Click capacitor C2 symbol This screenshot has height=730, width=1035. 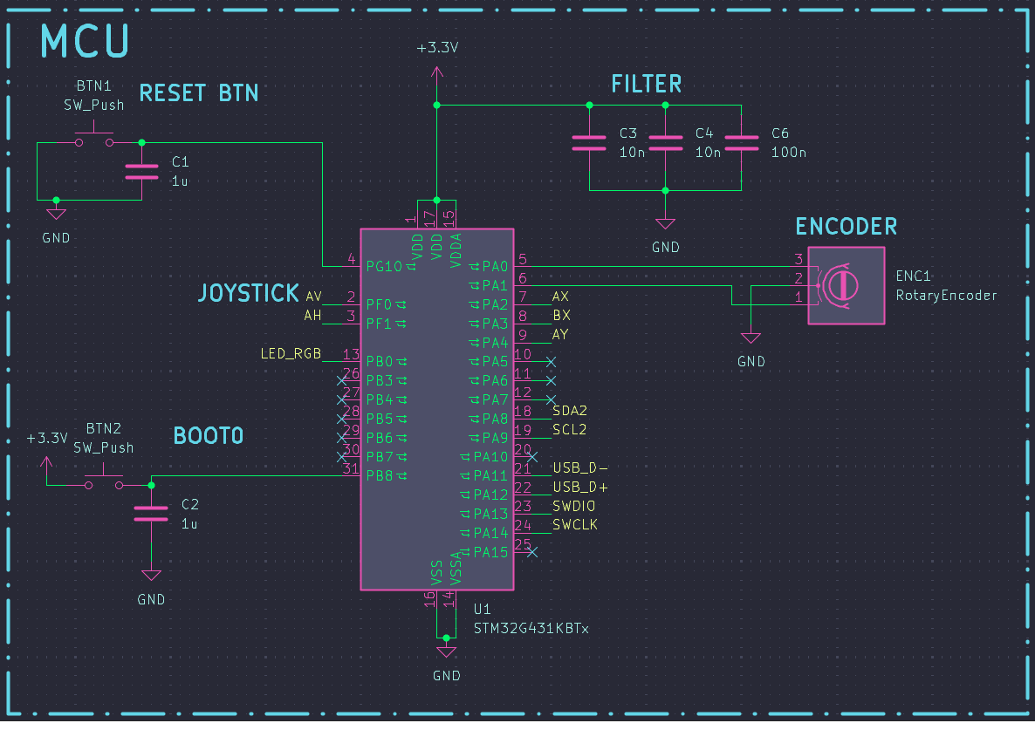(x=151, y=514)
